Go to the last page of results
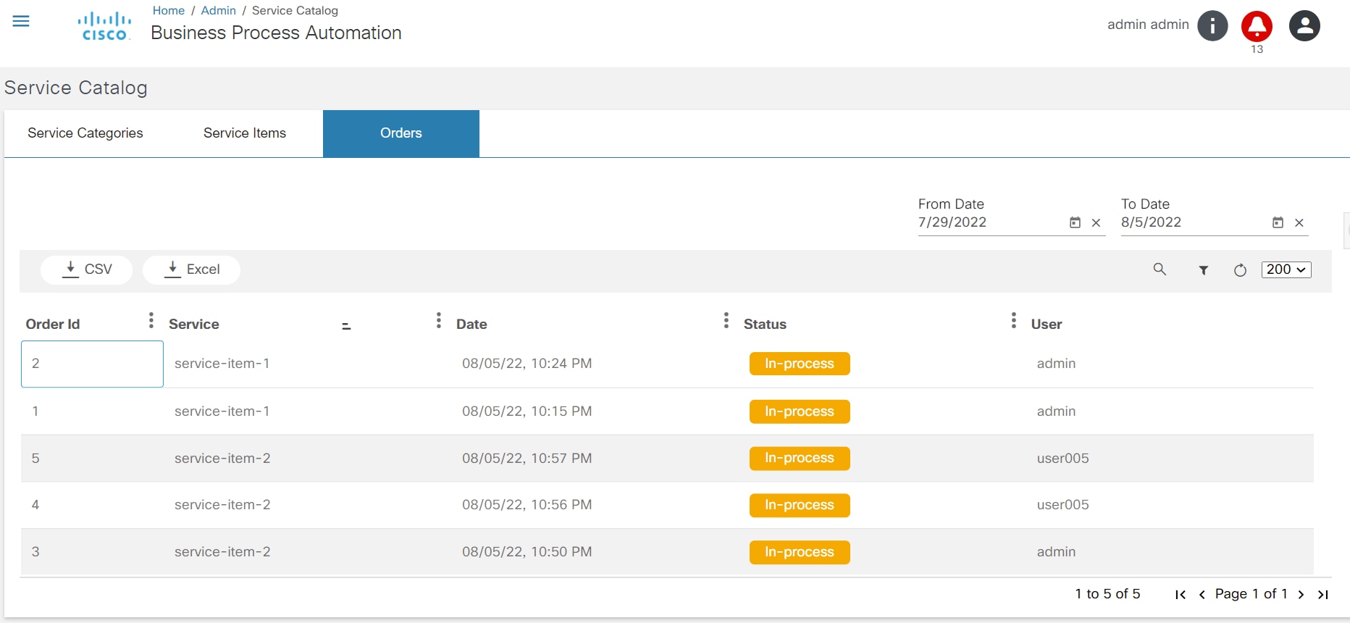 click(1323, 595)
